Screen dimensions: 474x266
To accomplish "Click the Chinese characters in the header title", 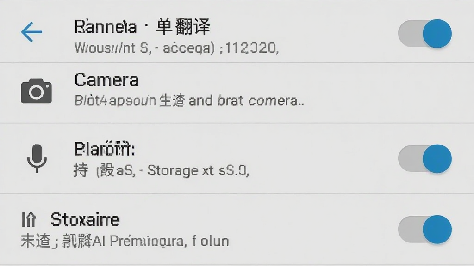I will [183, 27].
